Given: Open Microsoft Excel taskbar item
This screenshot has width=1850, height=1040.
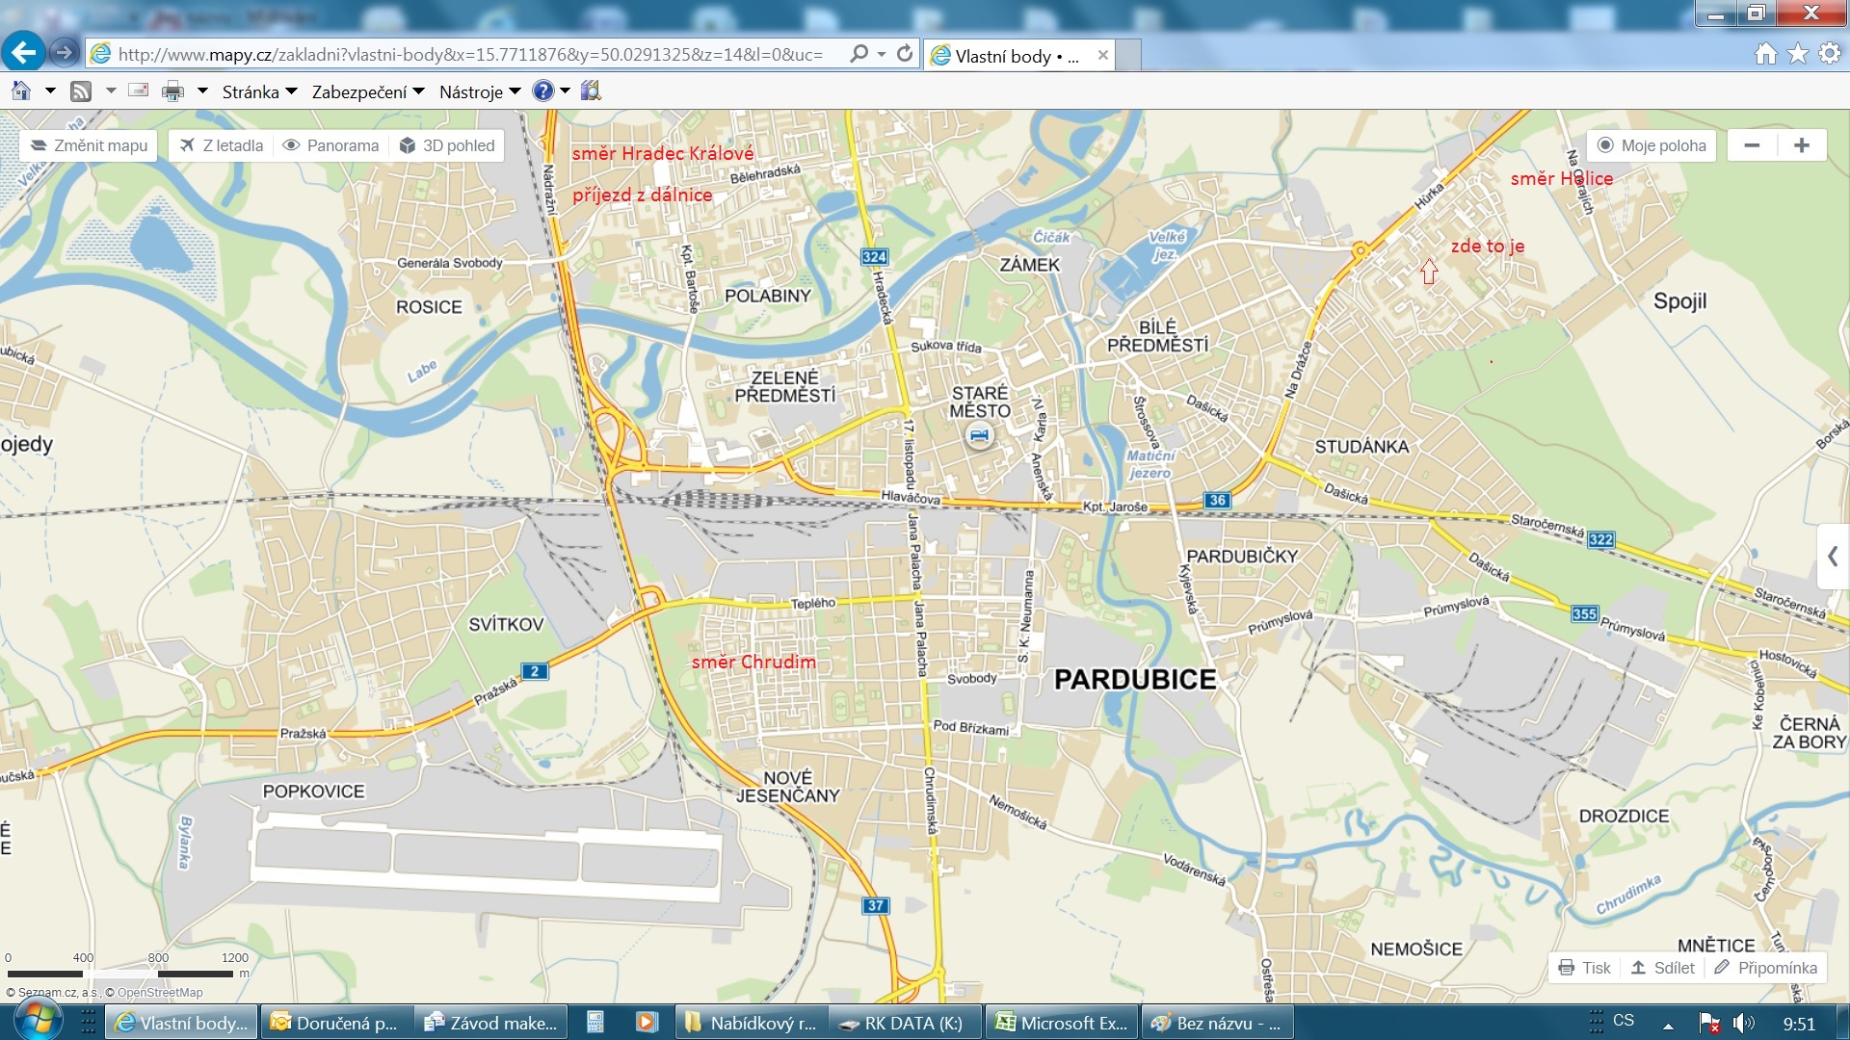Looking at the screenshot, I should [1061, 1023].
